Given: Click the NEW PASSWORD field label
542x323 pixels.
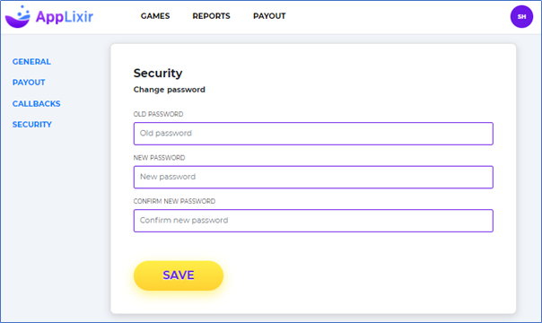Looking at the screenshot, I should tap(160, 158).
